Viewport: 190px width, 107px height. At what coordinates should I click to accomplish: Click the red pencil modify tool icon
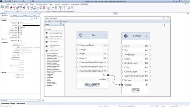[11, 7]
